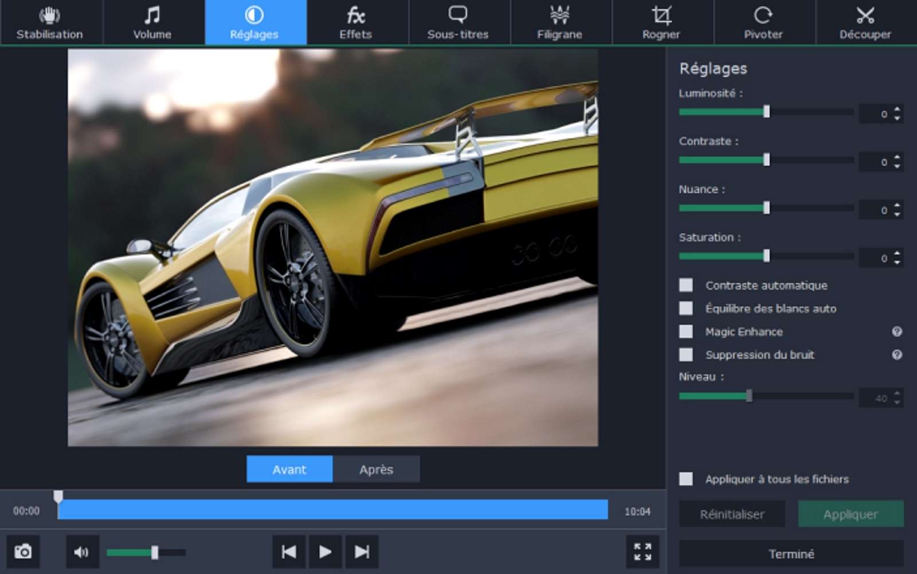
Task: Switch to the Après preview tab
Action: 377,469
